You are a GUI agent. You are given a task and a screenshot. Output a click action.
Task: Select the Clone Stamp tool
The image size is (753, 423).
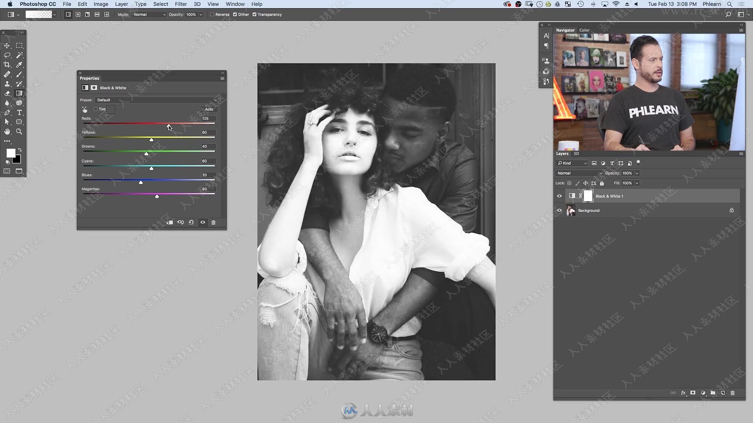tap(7, 84)
